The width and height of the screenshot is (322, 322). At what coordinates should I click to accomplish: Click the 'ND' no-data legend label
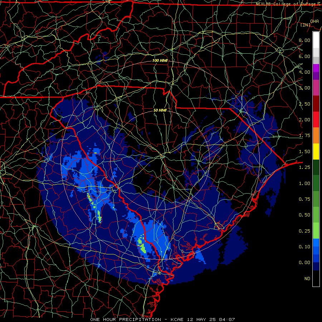click(x=307, y=279)
